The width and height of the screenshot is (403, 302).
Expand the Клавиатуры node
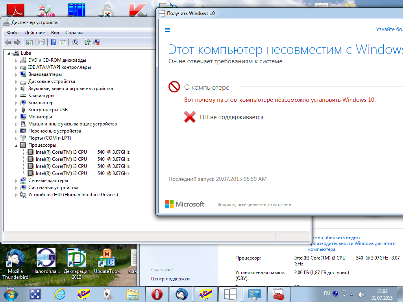click(x=16, y=96)
